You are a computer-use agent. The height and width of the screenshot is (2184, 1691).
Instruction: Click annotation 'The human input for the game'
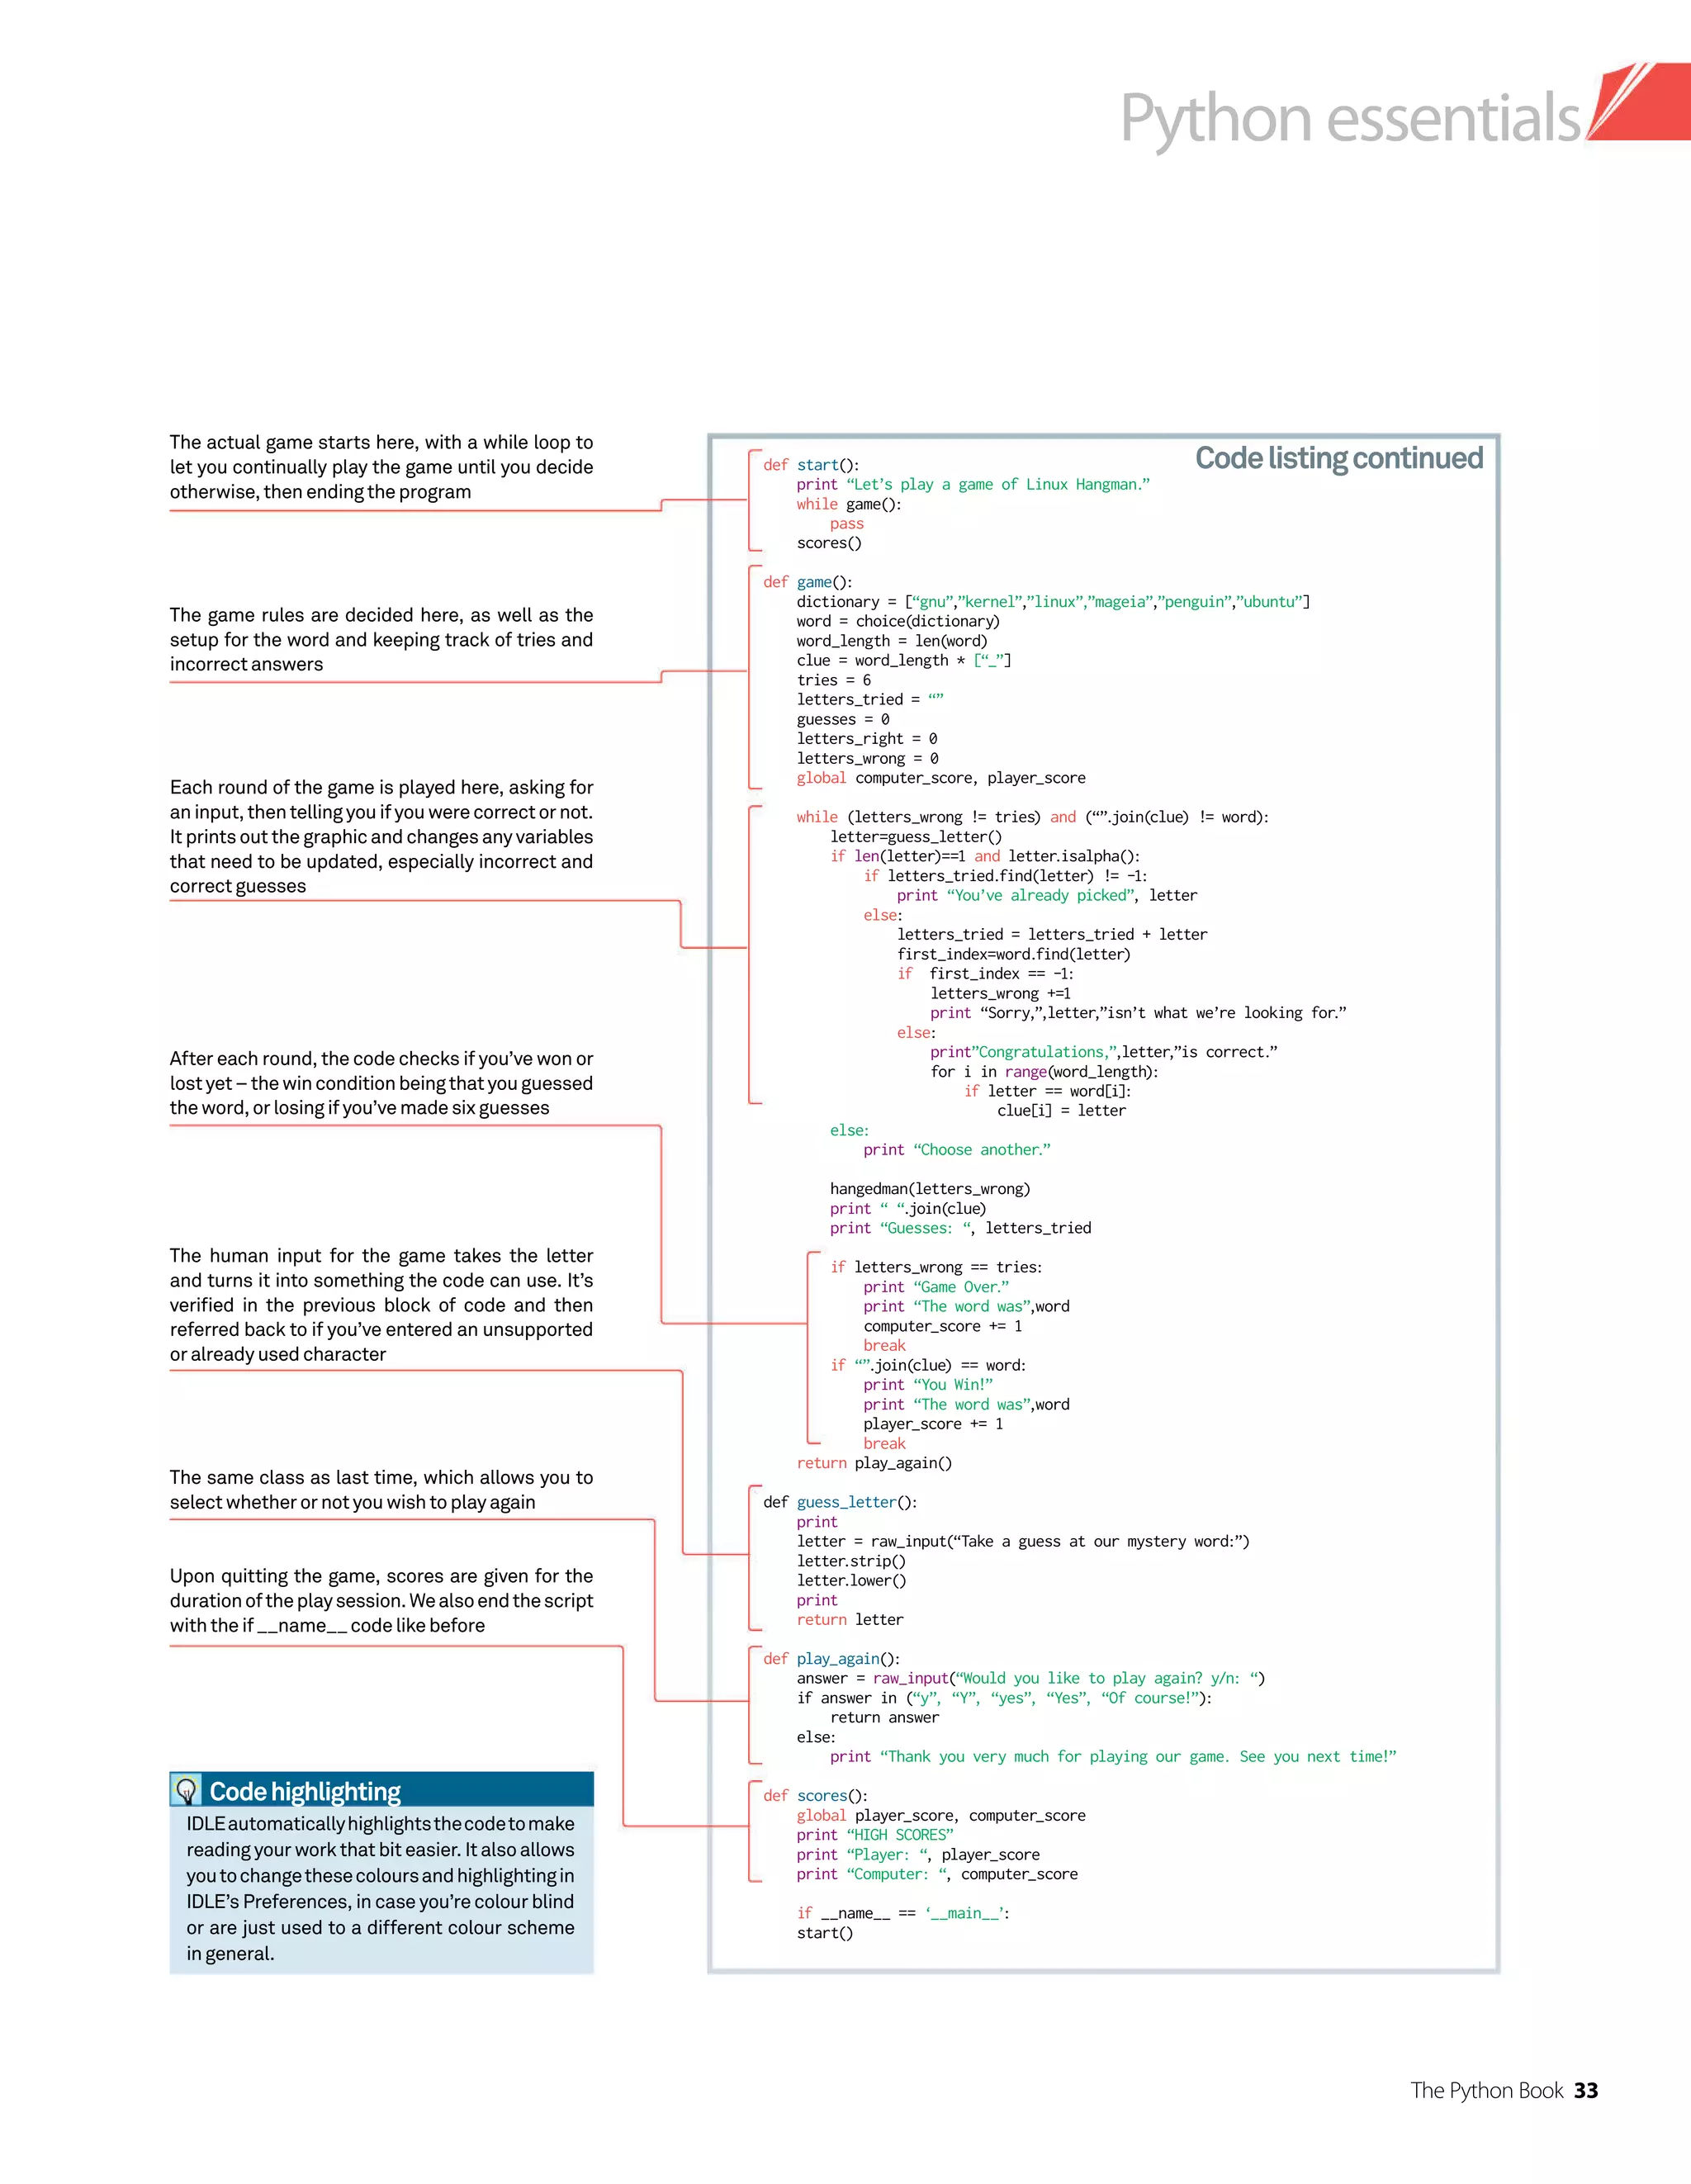coord(381,1304)
